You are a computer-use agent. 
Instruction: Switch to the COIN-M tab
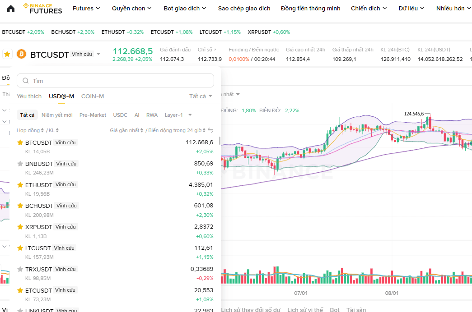(x=93, y=96)
